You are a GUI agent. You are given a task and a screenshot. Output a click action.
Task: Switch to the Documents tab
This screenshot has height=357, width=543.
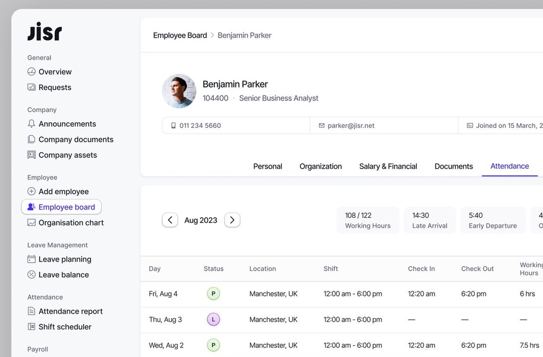(x=454, y=166)
